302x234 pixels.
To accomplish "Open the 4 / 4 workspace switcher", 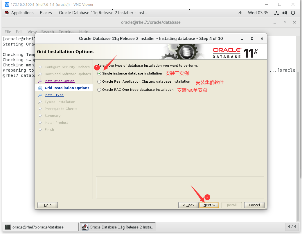I will point(292,227).
